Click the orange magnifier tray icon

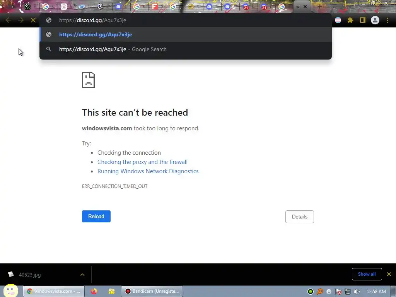(x=320, y=292)
